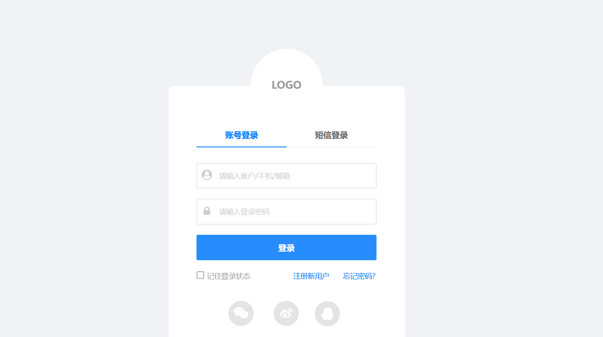This screenshot has width=603, height=337.
Task: Sign in with the QQ penguin icon
Action: [327, 314]
